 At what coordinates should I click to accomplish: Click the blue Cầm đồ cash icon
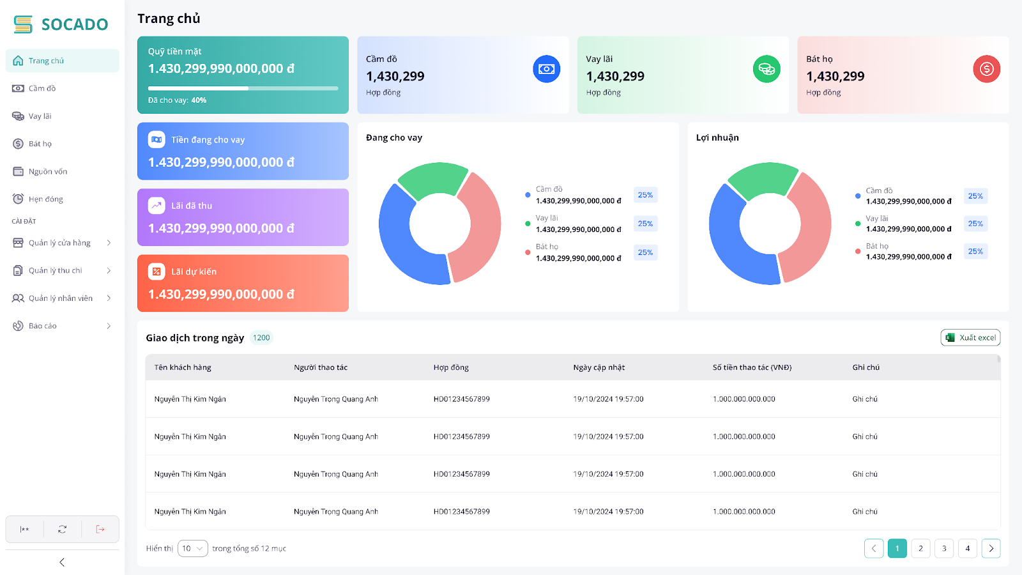pos(546,69)
